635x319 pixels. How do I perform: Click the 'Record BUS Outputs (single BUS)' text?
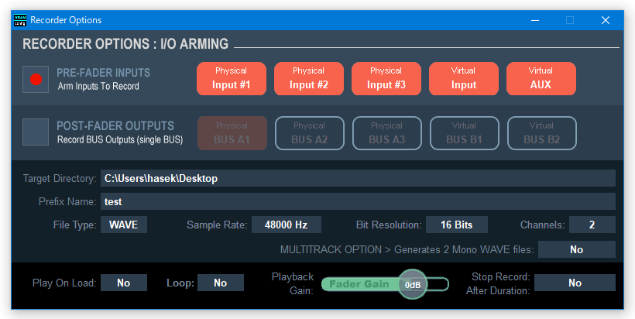pos(120,139)
